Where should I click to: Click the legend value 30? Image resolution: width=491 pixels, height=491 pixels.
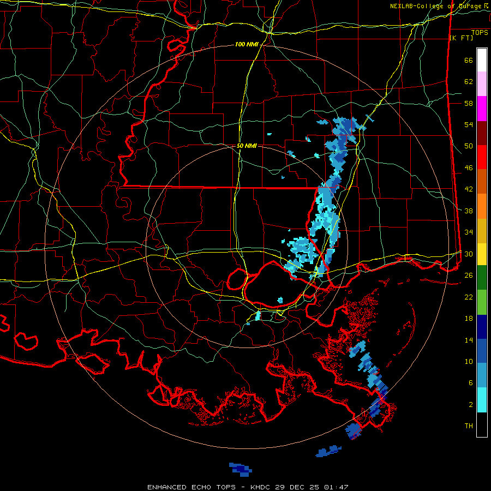coord(469,254)
